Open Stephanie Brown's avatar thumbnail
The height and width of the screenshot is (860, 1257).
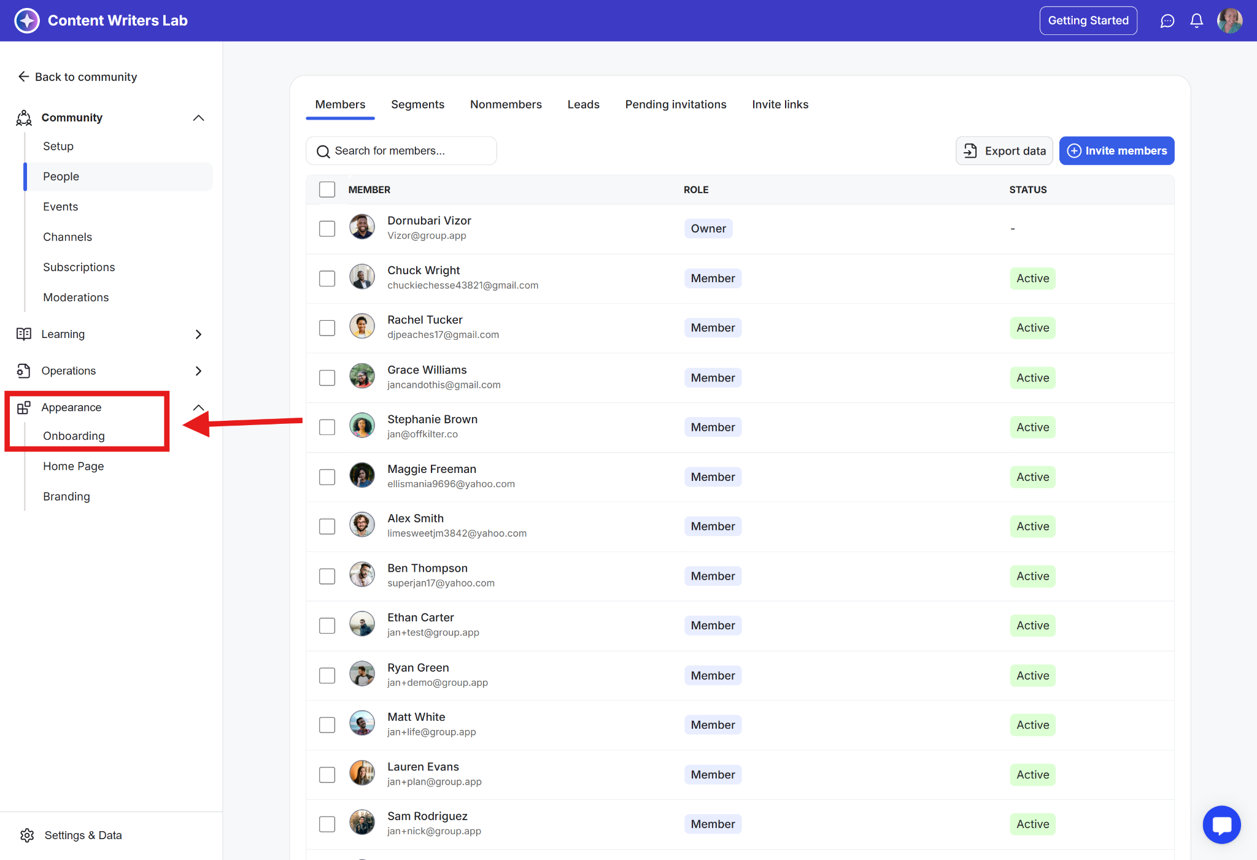362,426
